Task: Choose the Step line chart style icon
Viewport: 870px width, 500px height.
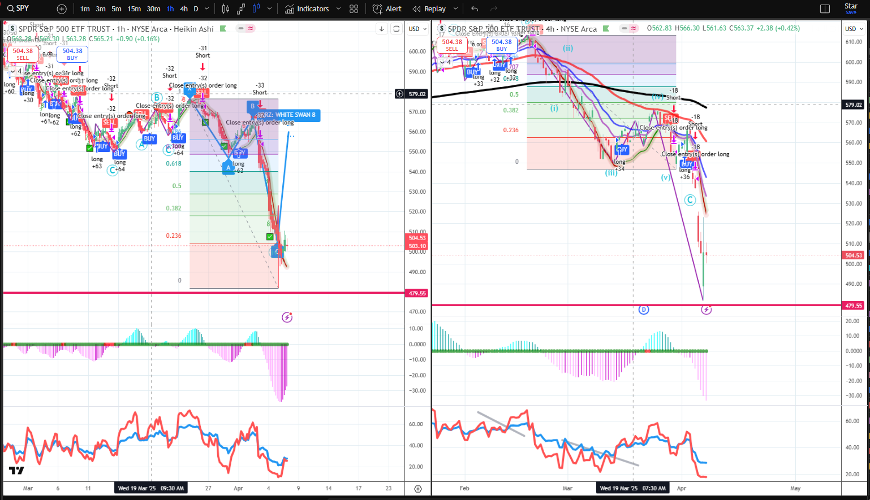Action: click(x=241, y=9)
